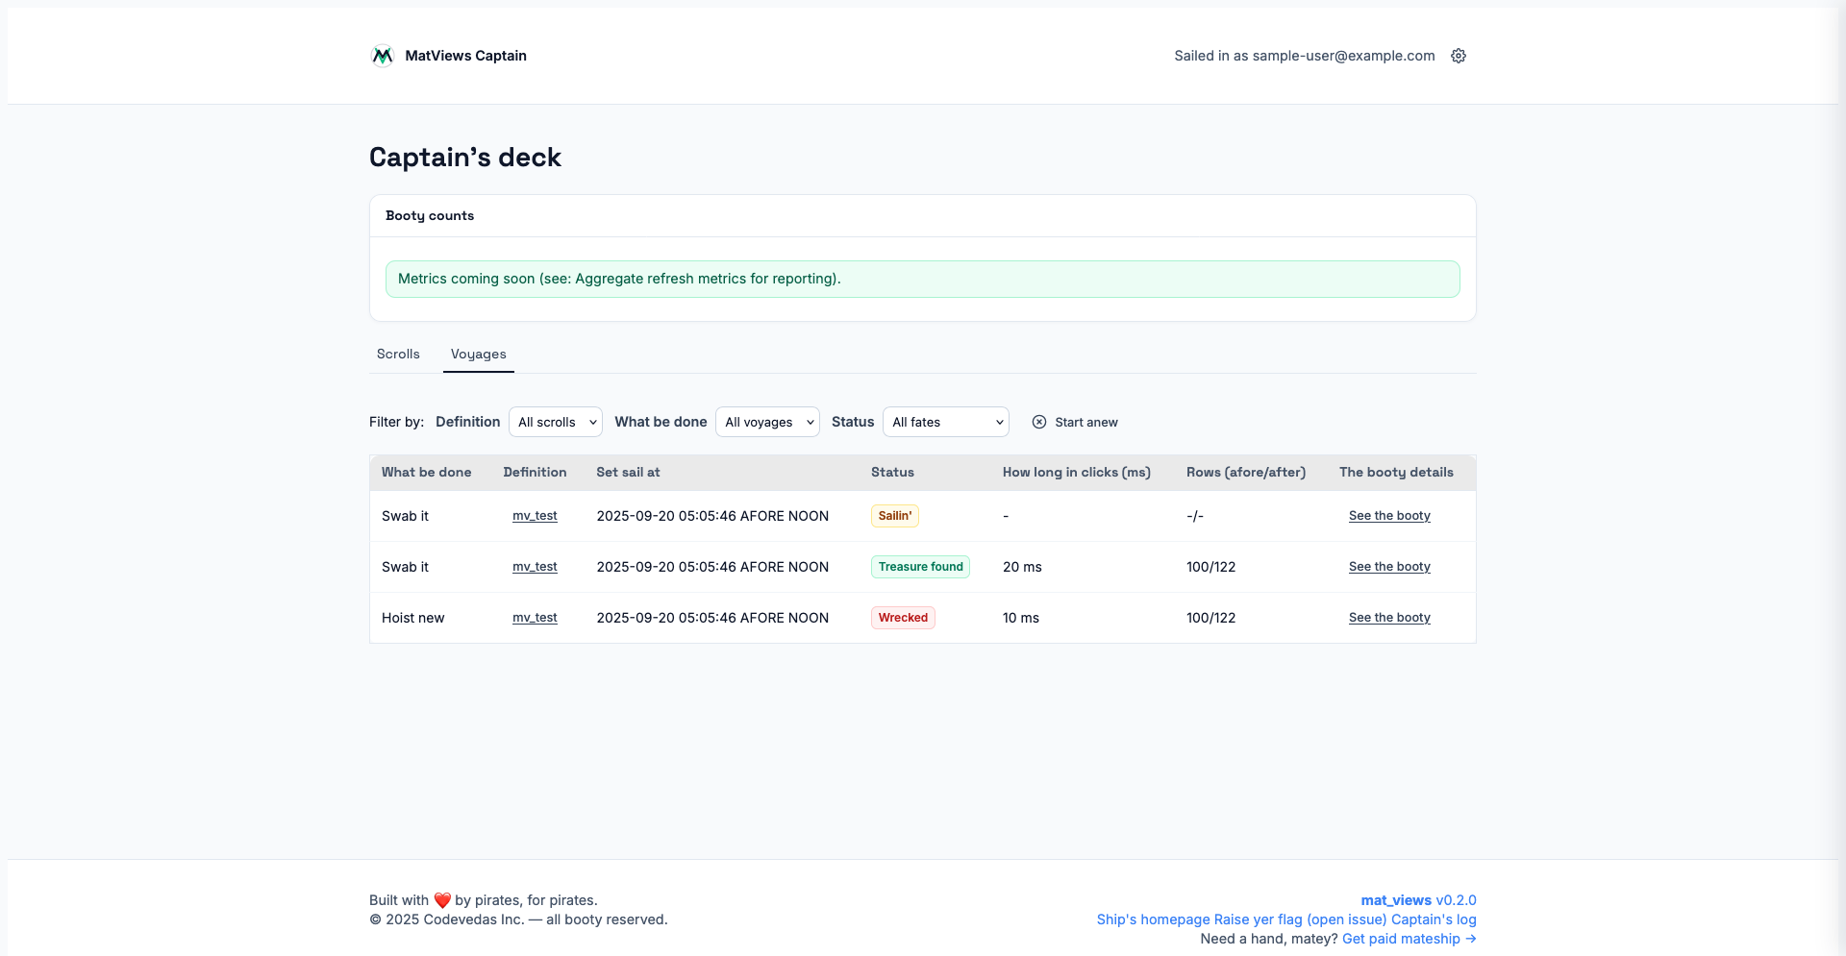Switch to the Scrolls tab

(x=398, y=355)
